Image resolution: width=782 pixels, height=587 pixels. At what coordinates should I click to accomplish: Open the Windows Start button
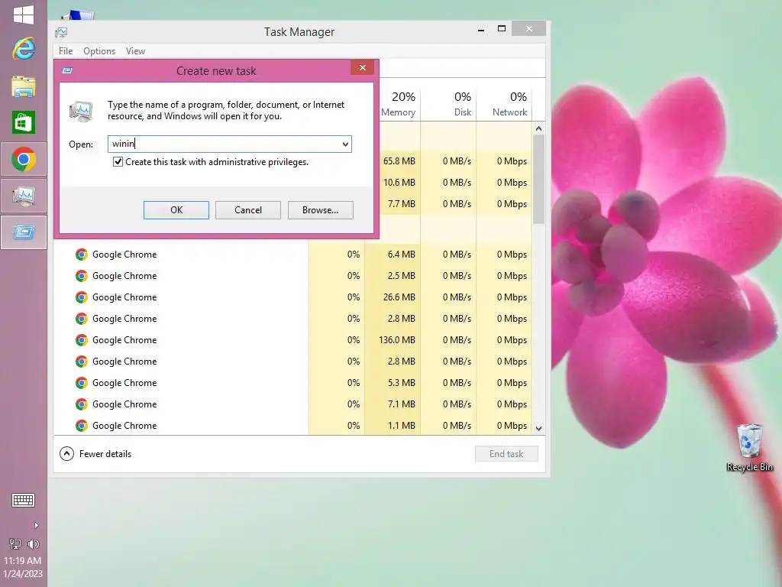pos(24,15)
